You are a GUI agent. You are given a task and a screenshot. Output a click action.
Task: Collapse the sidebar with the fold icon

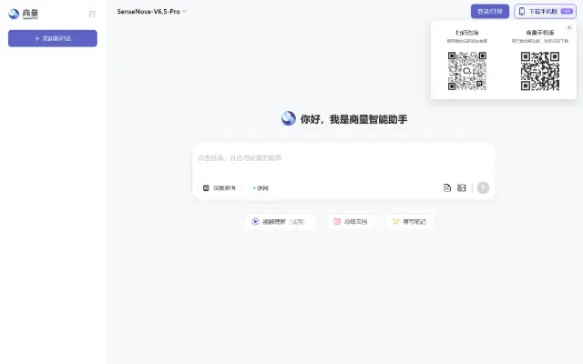click(x=92, y=15)
